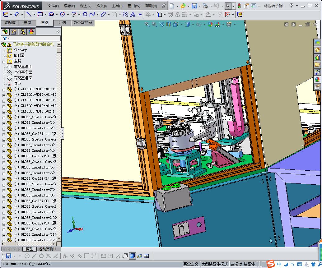Switch to the 办公室产品 tab
The width and height of the screenshot is (322, 268).
point(82,23)
